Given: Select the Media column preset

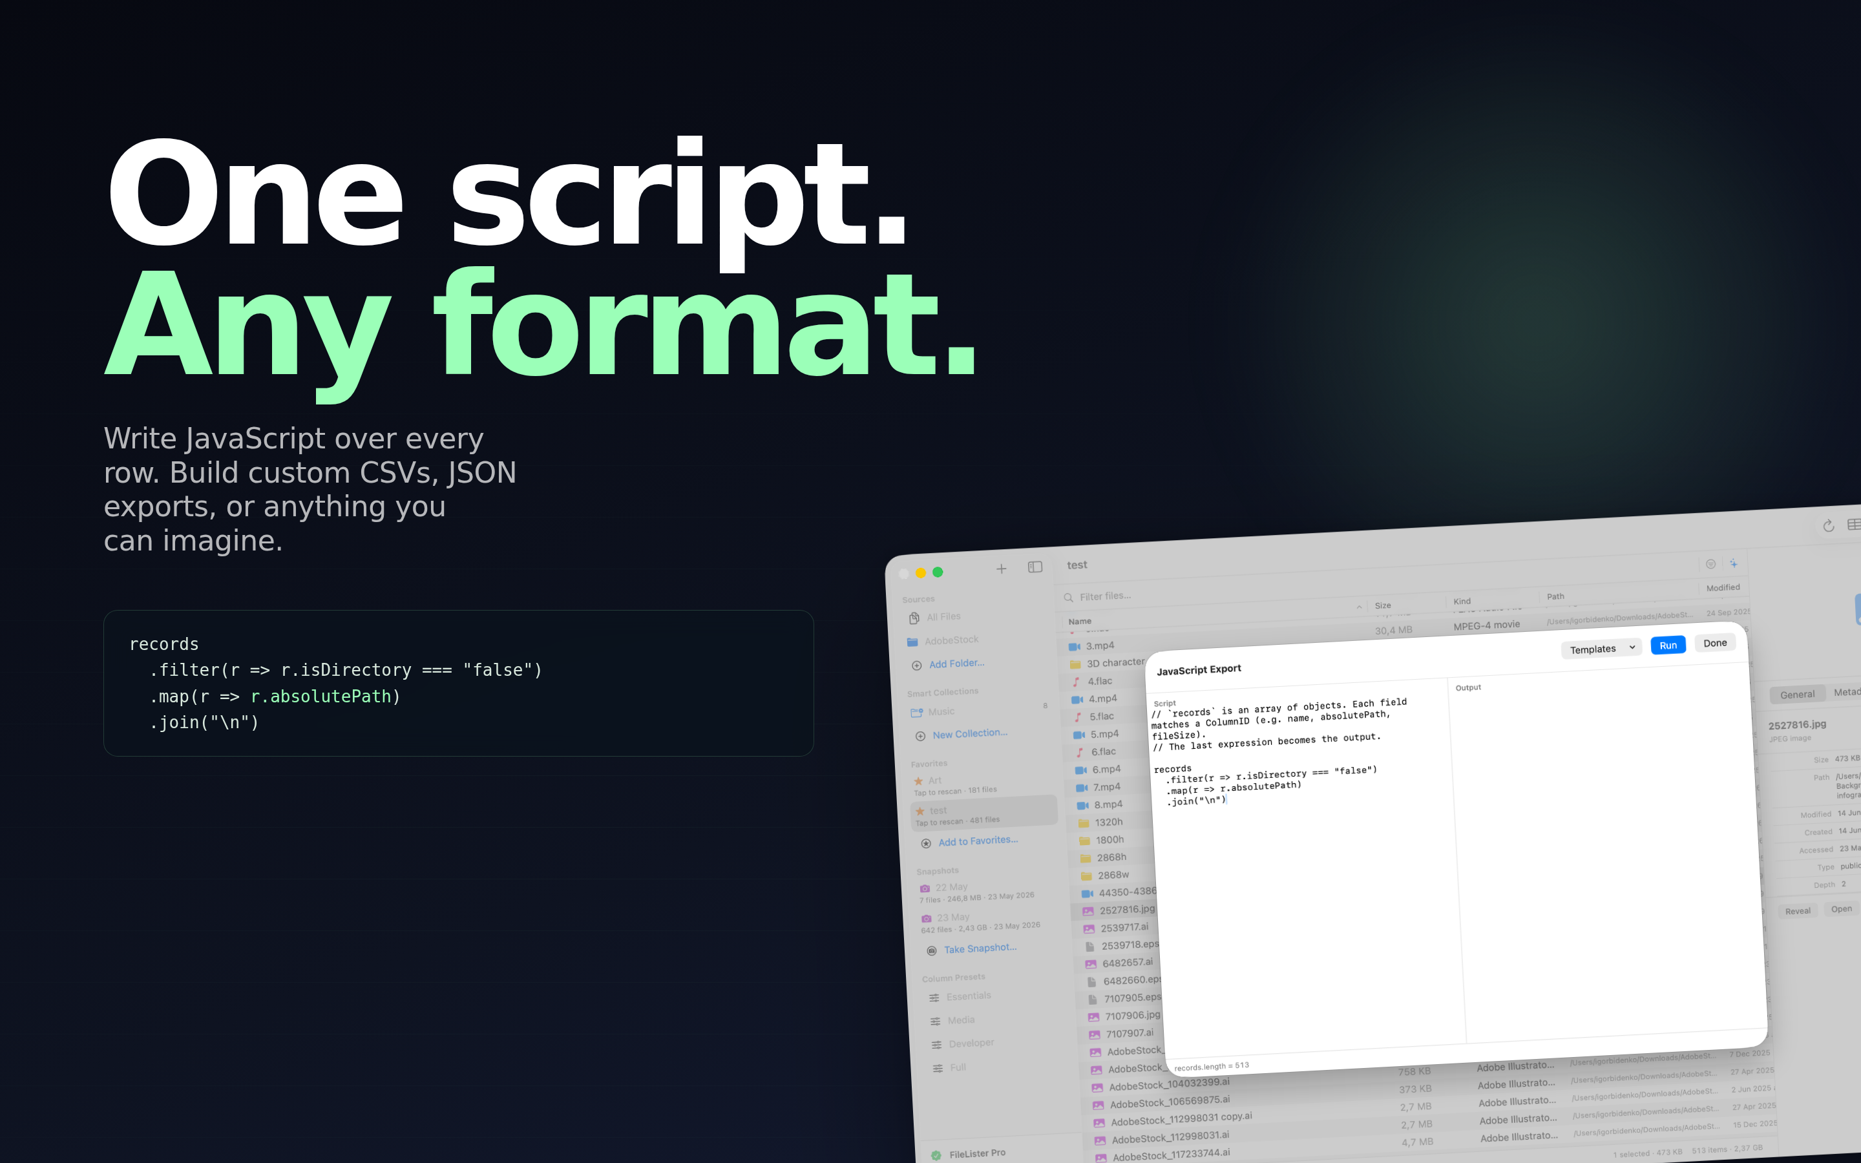Looking at the screenshot, I should pyautogui.click(x=953, y=1021).
